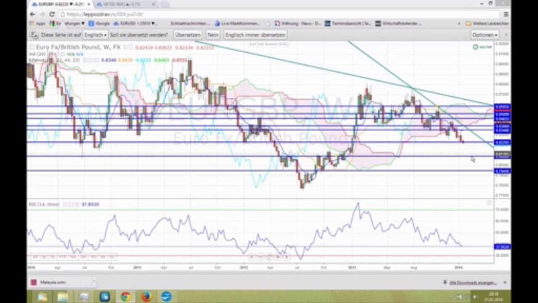
Task: Click the browser forward arrow
Action: pos(42,14)
